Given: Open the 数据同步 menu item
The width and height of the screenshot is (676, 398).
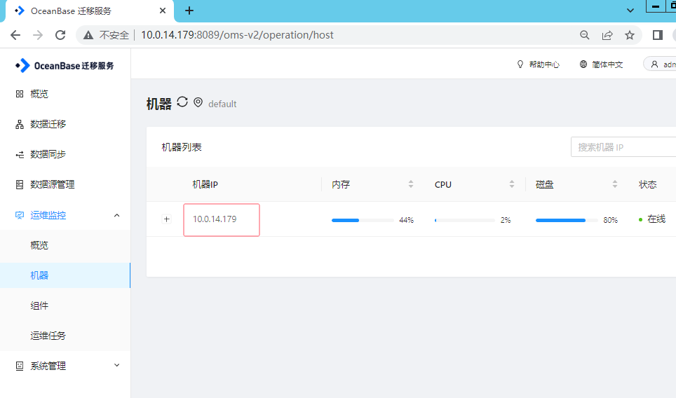Looking at the screenshot, I should tap(48, 154).
